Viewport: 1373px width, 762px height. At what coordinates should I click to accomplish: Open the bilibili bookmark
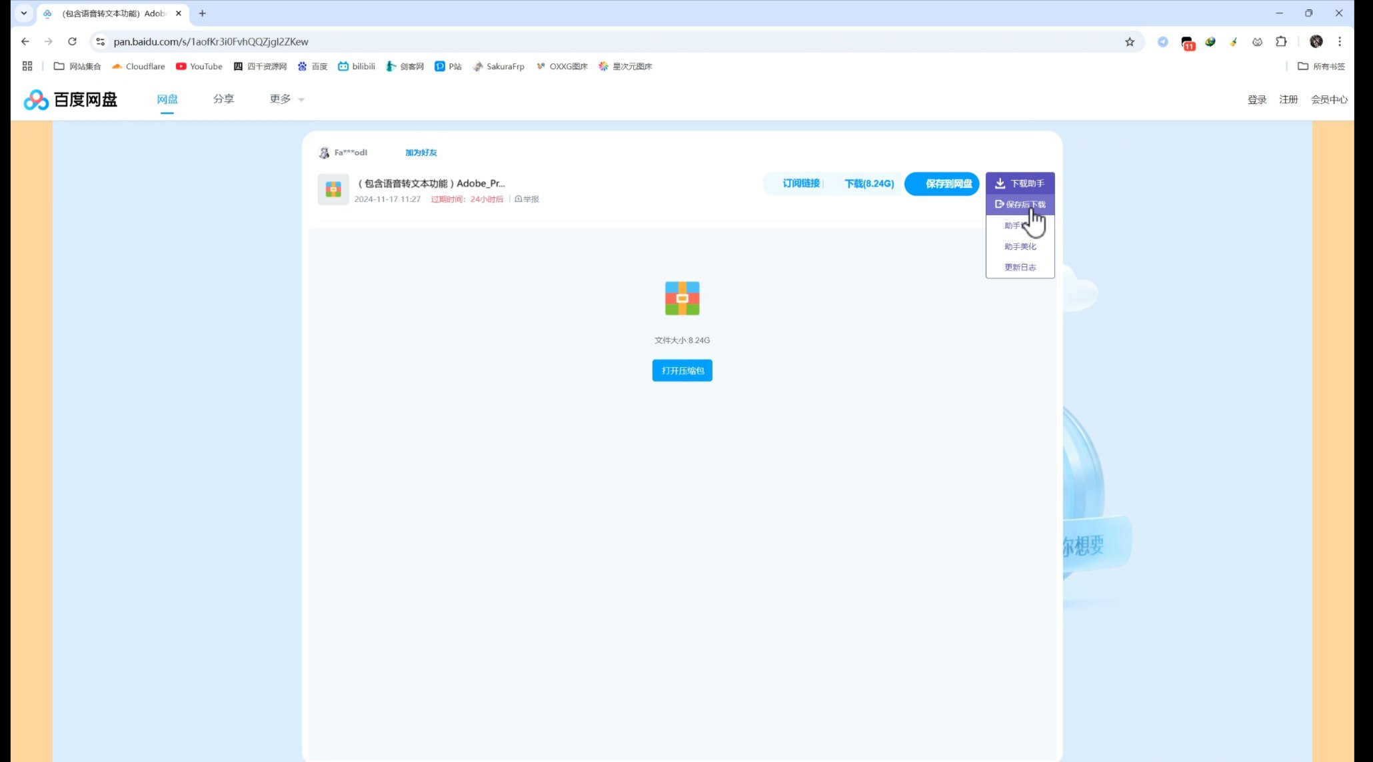click(x=357, y=66)
